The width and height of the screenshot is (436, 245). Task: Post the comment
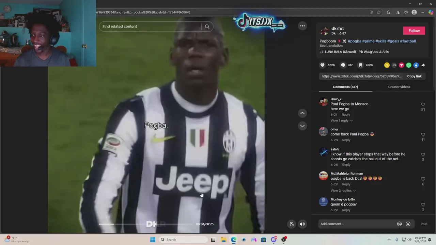424,224
